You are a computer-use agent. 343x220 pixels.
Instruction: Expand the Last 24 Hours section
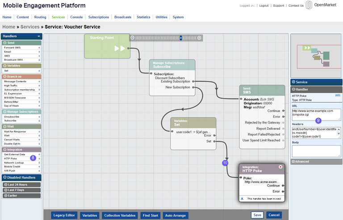coord(6,185)
